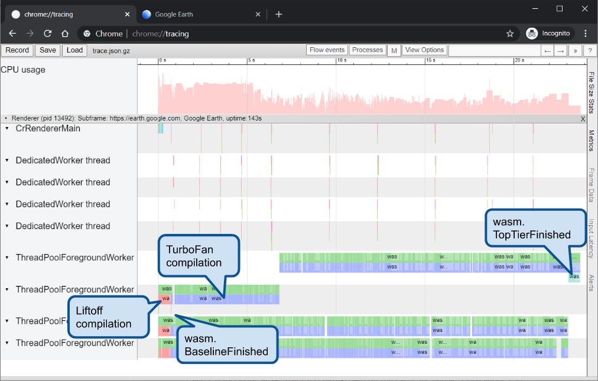Toggle the Flow events option
The image size is (598, 381).
click(327, 50)
